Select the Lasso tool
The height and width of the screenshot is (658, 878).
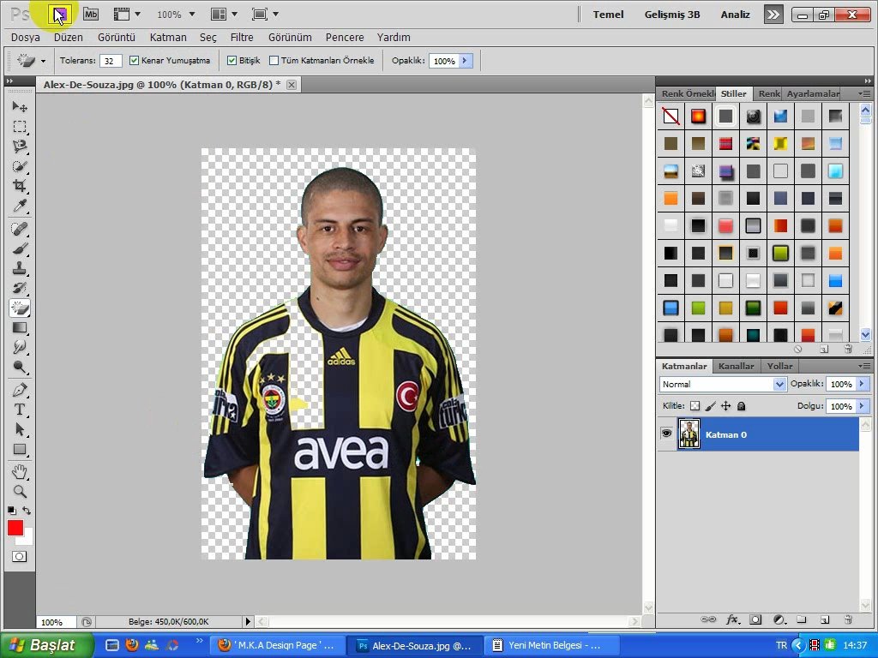(20, 146)
